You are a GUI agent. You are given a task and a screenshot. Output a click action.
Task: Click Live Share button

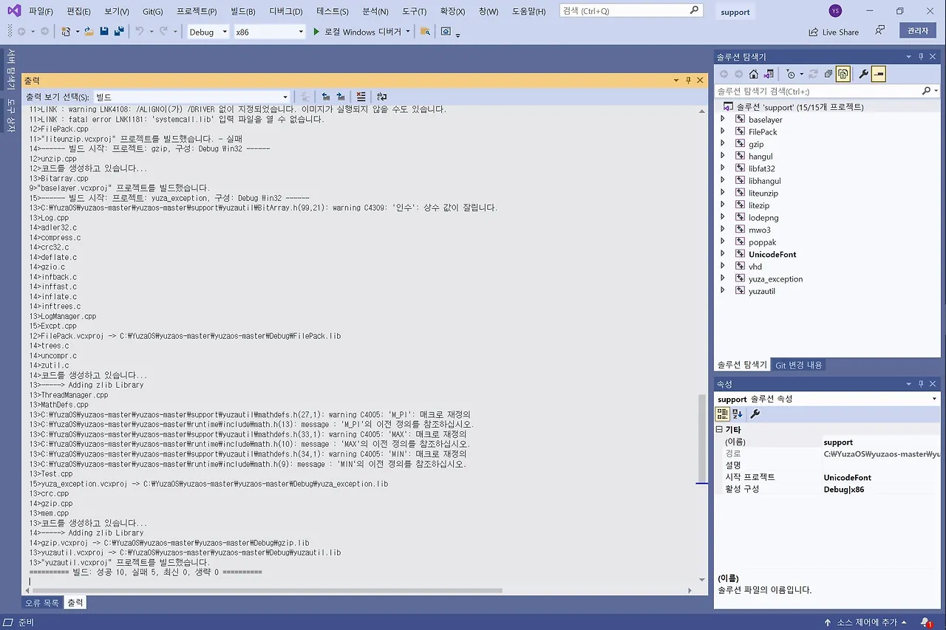click(x=834, y=32)
